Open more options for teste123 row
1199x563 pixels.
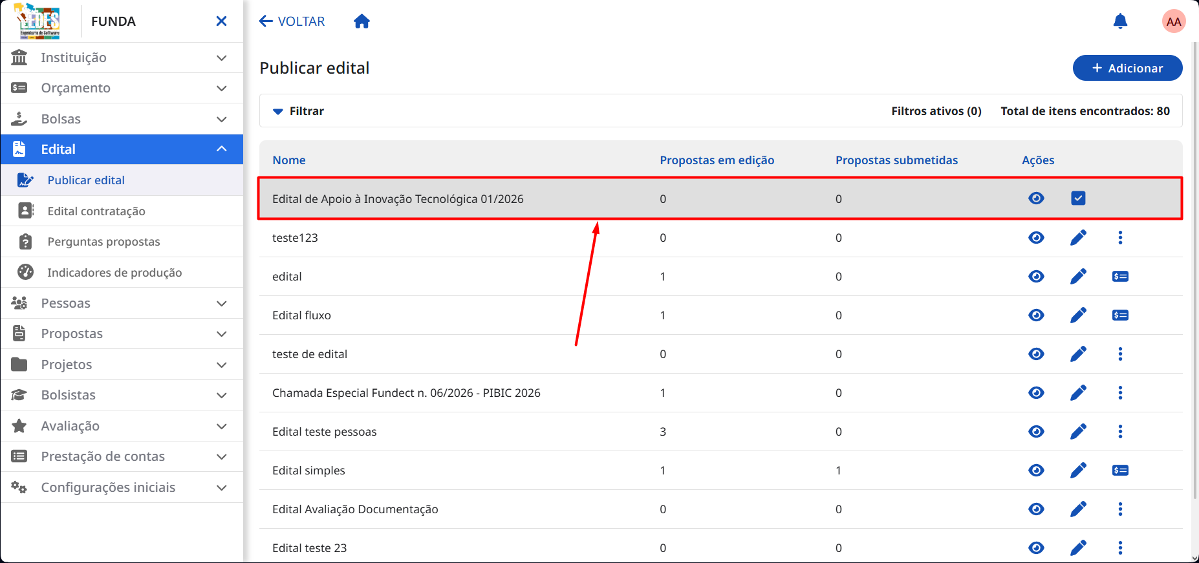[x=1120, y=238]
